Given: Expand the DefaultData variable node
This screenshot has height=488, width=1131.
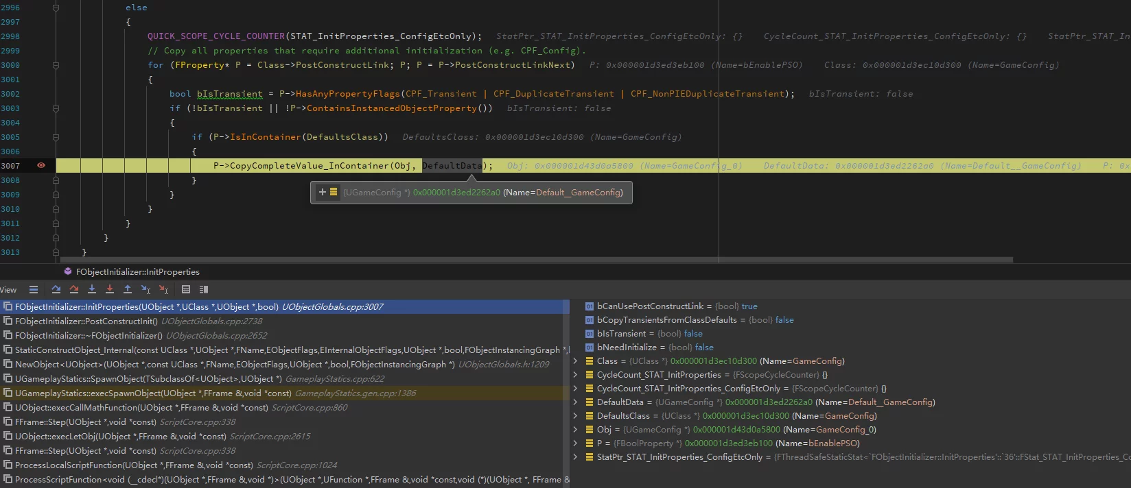Looking at the screenshot, I should coord(575,402).
